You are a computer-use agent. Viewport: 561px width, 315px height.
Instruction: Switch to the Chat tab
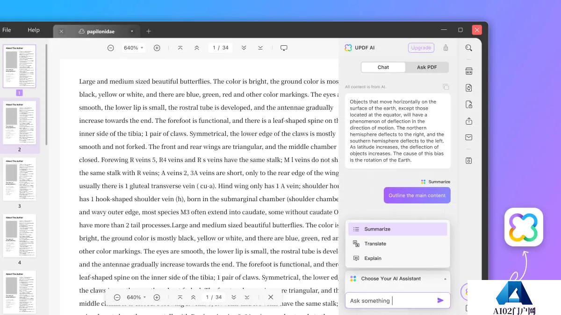click(x=383, y=67)
